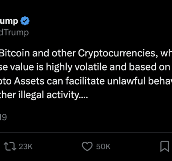Click the word "Bitcoin" in the tweet

15,53
